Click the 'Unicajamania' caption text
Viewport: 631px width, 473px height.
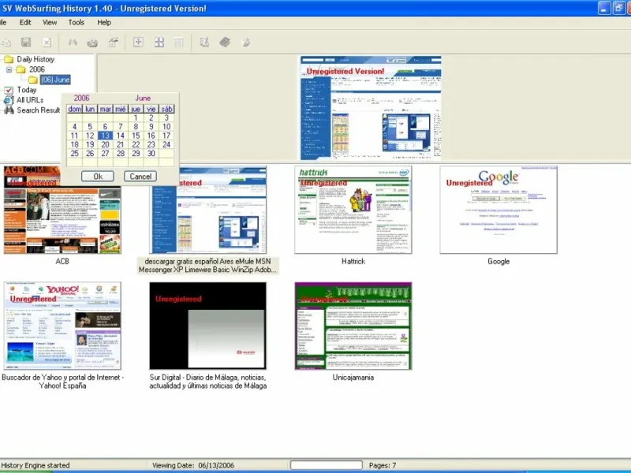tap(353, 378)
